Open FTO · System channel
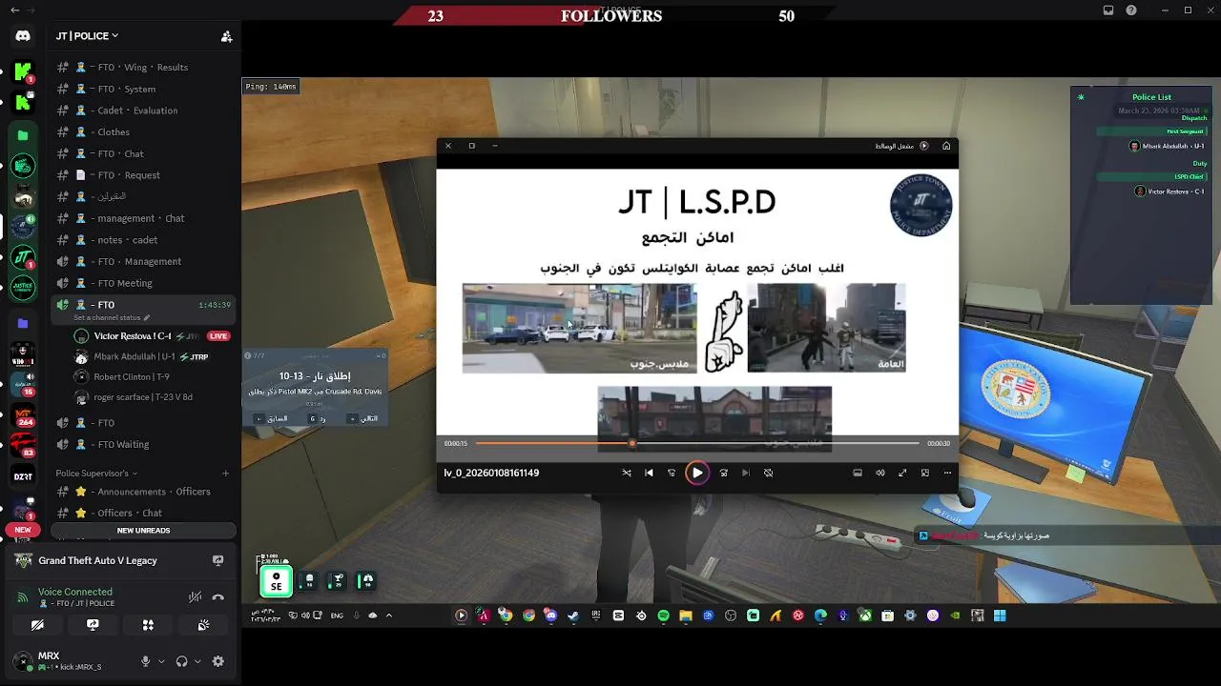 [143, 89]
